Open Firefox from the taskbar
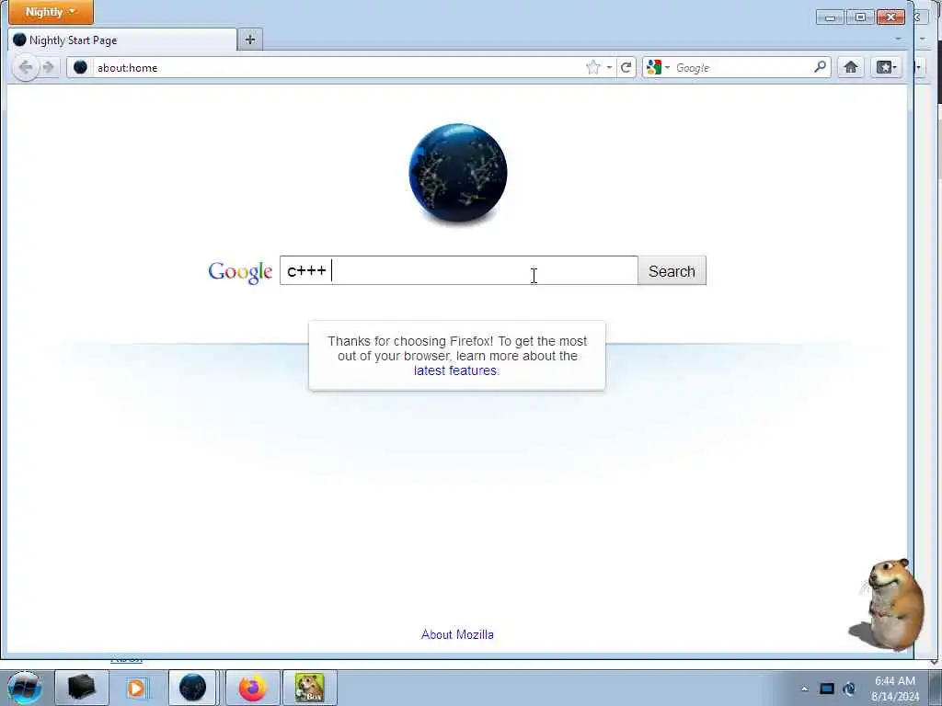Screen dimensions: 942x706 coord(252,688)
